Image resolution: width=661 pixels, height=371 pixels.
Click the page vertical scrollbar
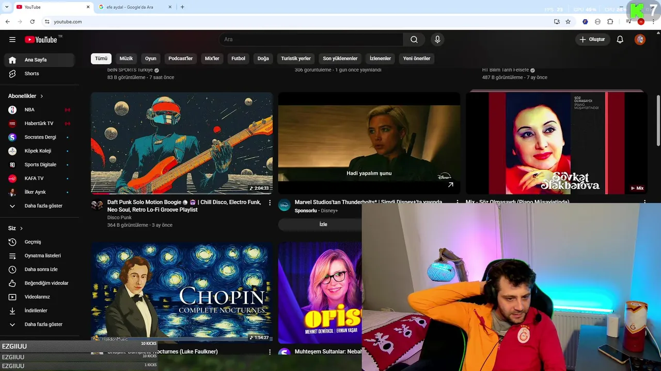click(x=658, y=120)
